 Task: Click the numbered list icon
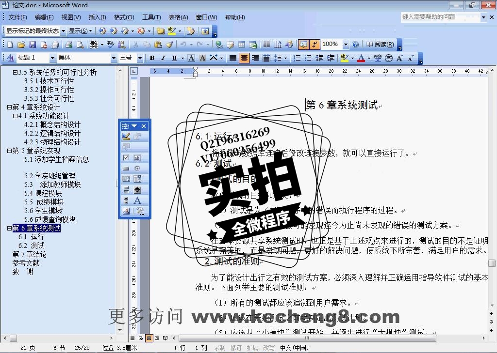297,58
